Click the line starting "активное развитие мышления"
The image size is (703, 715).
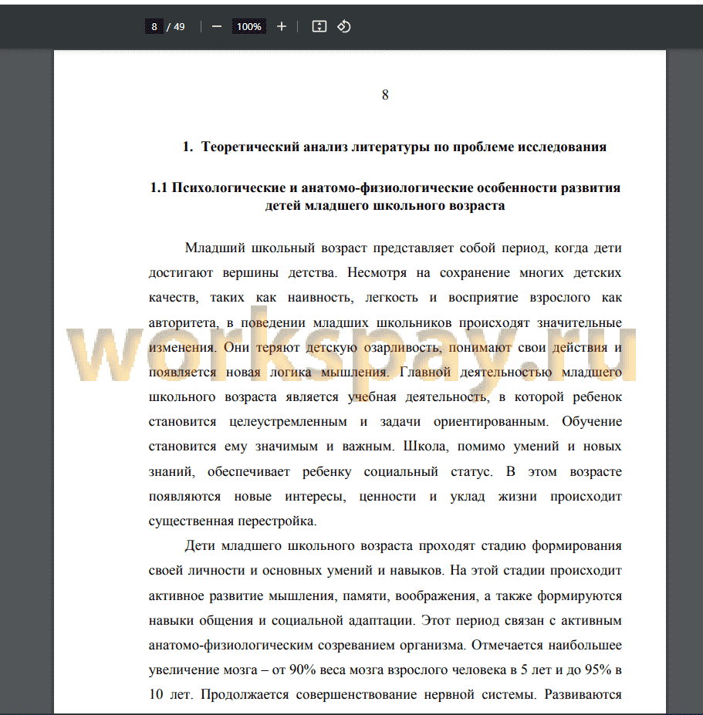click(x=385, y=596)
